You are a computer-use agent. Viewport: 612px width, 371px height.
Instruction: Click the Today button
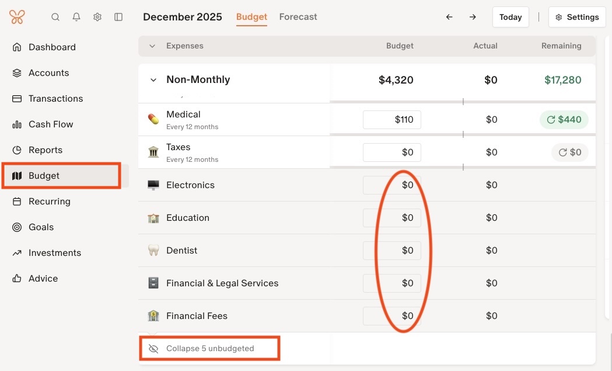[x=510, y=17]
